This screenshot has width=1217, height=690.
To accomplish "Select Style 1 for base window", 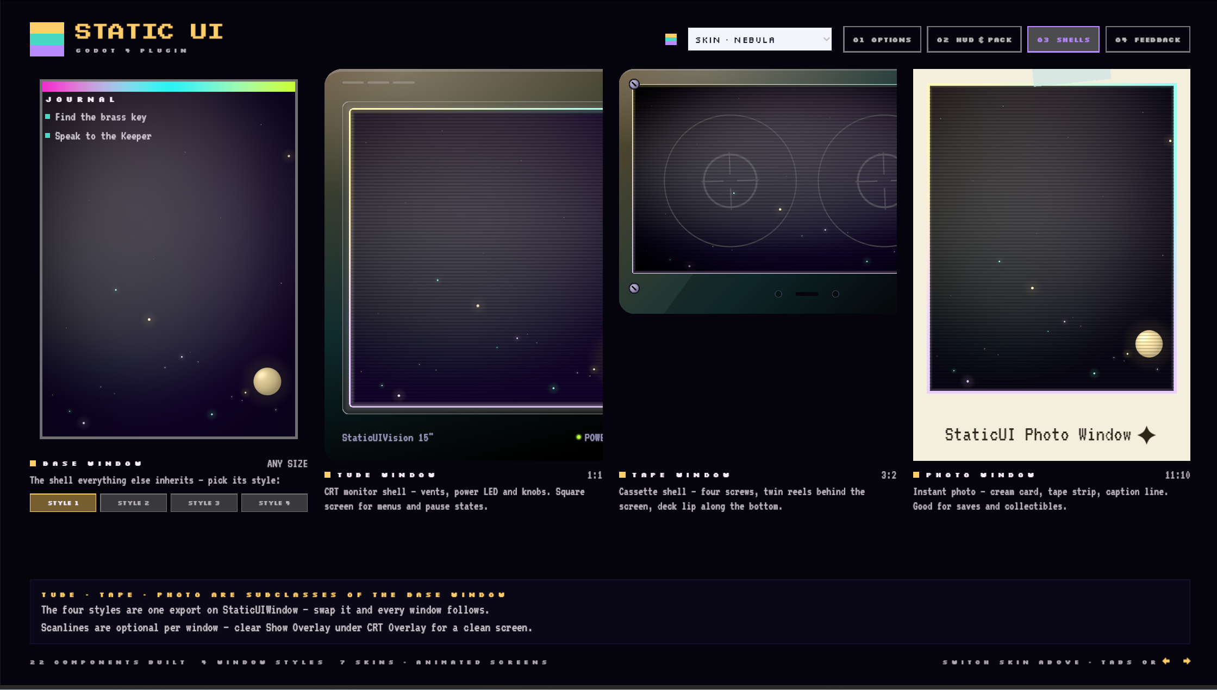I will click(63, 503).
